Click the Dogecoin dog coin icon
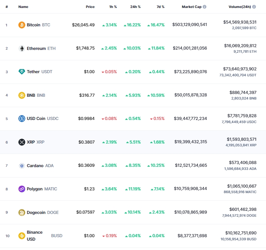The image size is (266, 250). tap(22, 212)
